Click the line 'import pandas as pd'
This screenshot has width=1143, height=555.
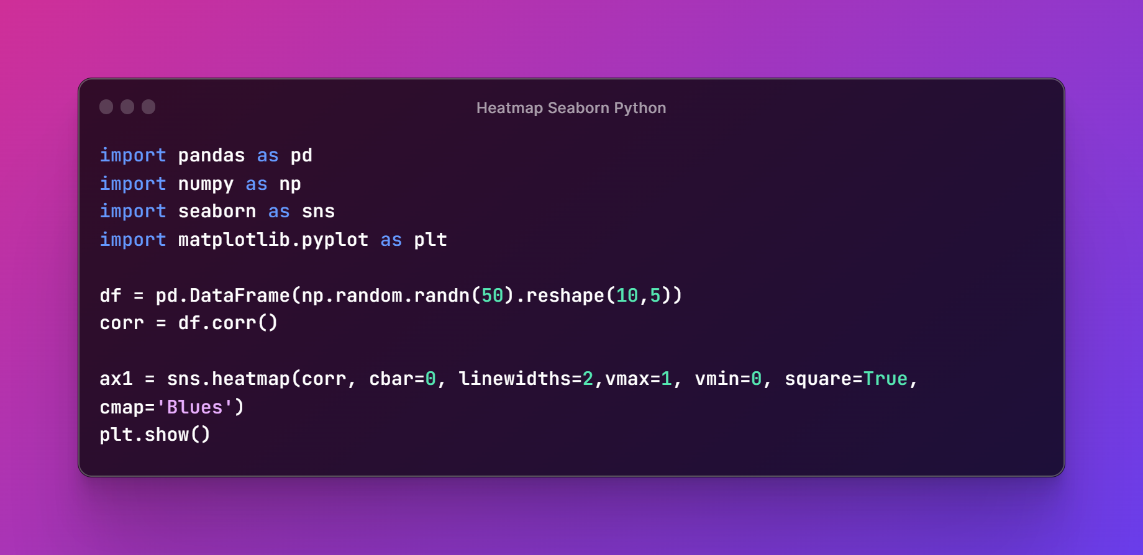coord(206,155)
